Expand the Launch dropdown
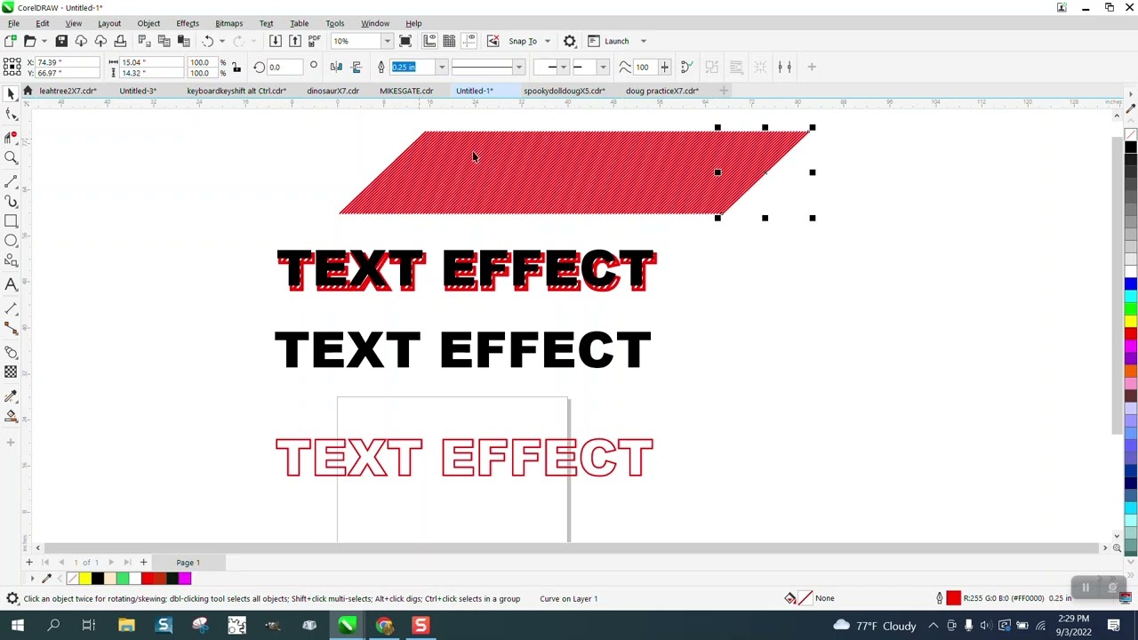 (x=644, y=41)
